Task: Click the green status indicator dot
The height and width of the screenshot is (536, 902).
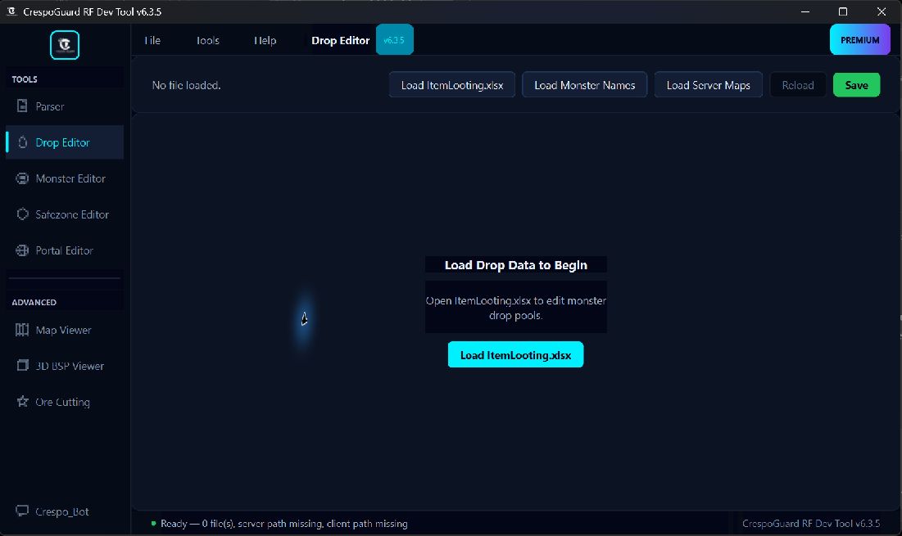Action: pyautogui.click(x=153, y=524)
